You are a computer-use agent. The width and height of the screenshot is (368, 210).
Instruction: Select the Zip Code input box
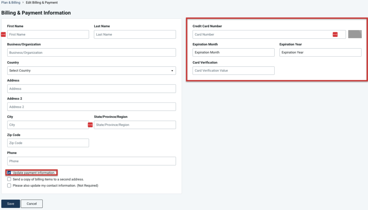(48, 143)
